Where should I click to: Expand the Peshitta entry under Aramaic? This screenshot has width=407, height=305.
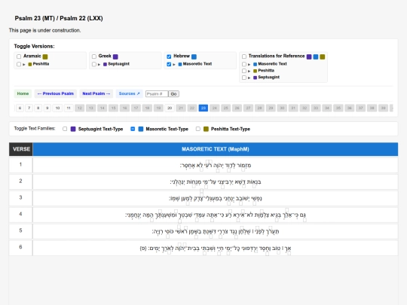click(x=24, y=64)
